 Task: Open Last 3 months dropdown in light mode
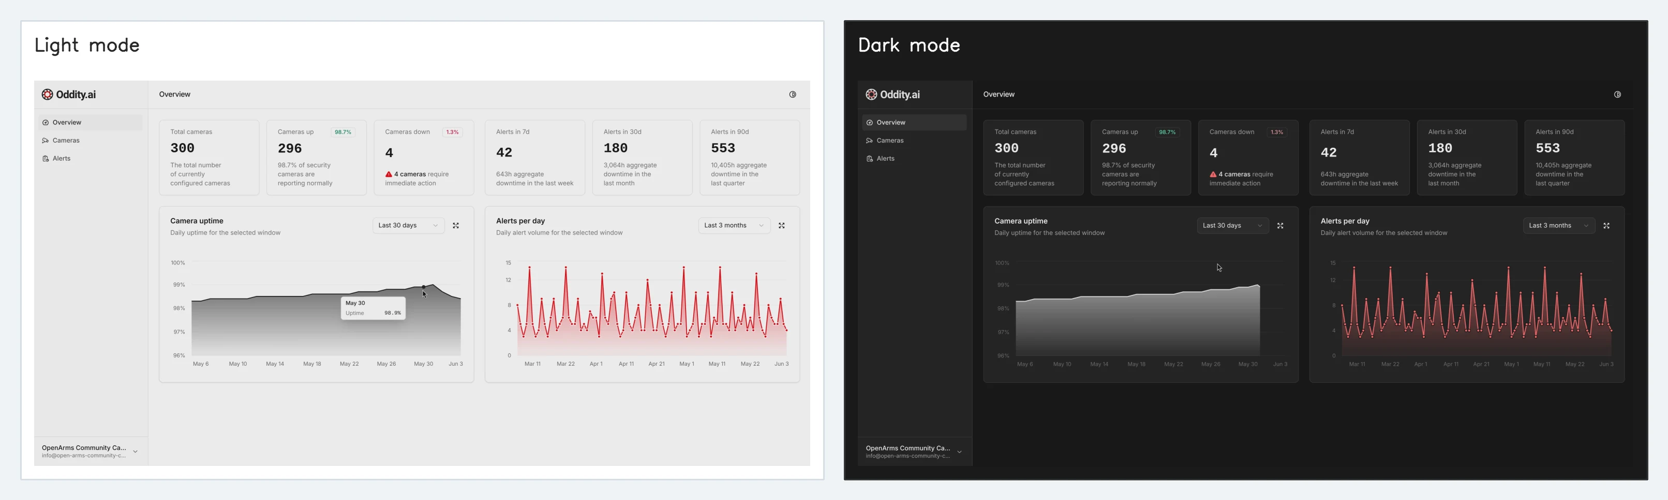click(734, 226)
